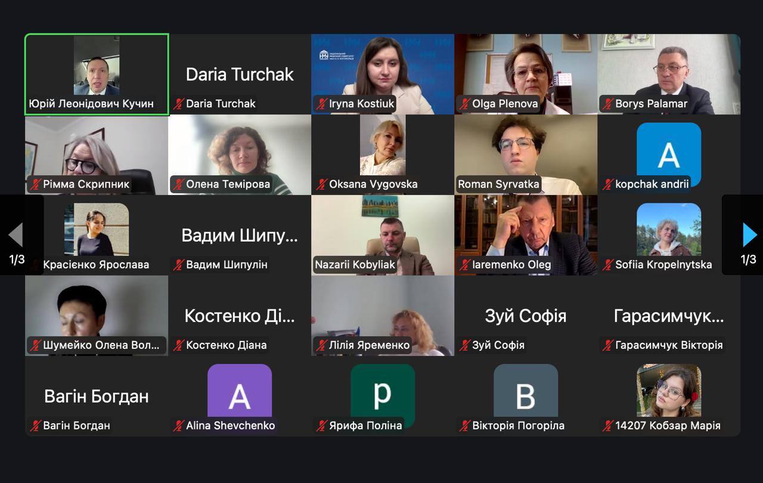Go to next page of participants
Viewport: 763px width, 483px height.
point(749,235)
